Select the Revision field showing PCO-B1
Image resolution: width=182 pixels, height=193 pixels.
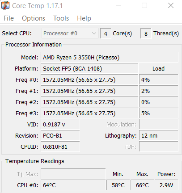pos(60,135)
